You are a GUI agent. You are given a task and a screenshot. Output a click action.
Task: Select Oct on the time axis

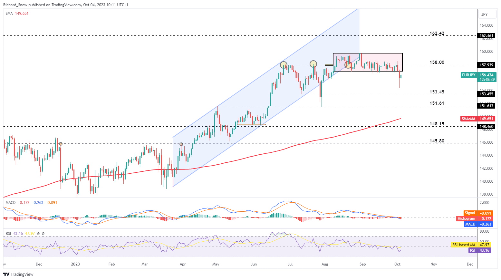(398, 264)
